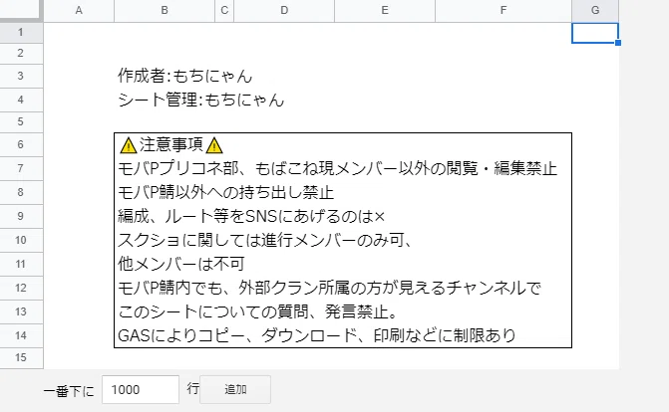Image resolution: width=669 pixels, height=412 pixels.
Task: Click the row count field showing 1000
Action: click(141, 389)
